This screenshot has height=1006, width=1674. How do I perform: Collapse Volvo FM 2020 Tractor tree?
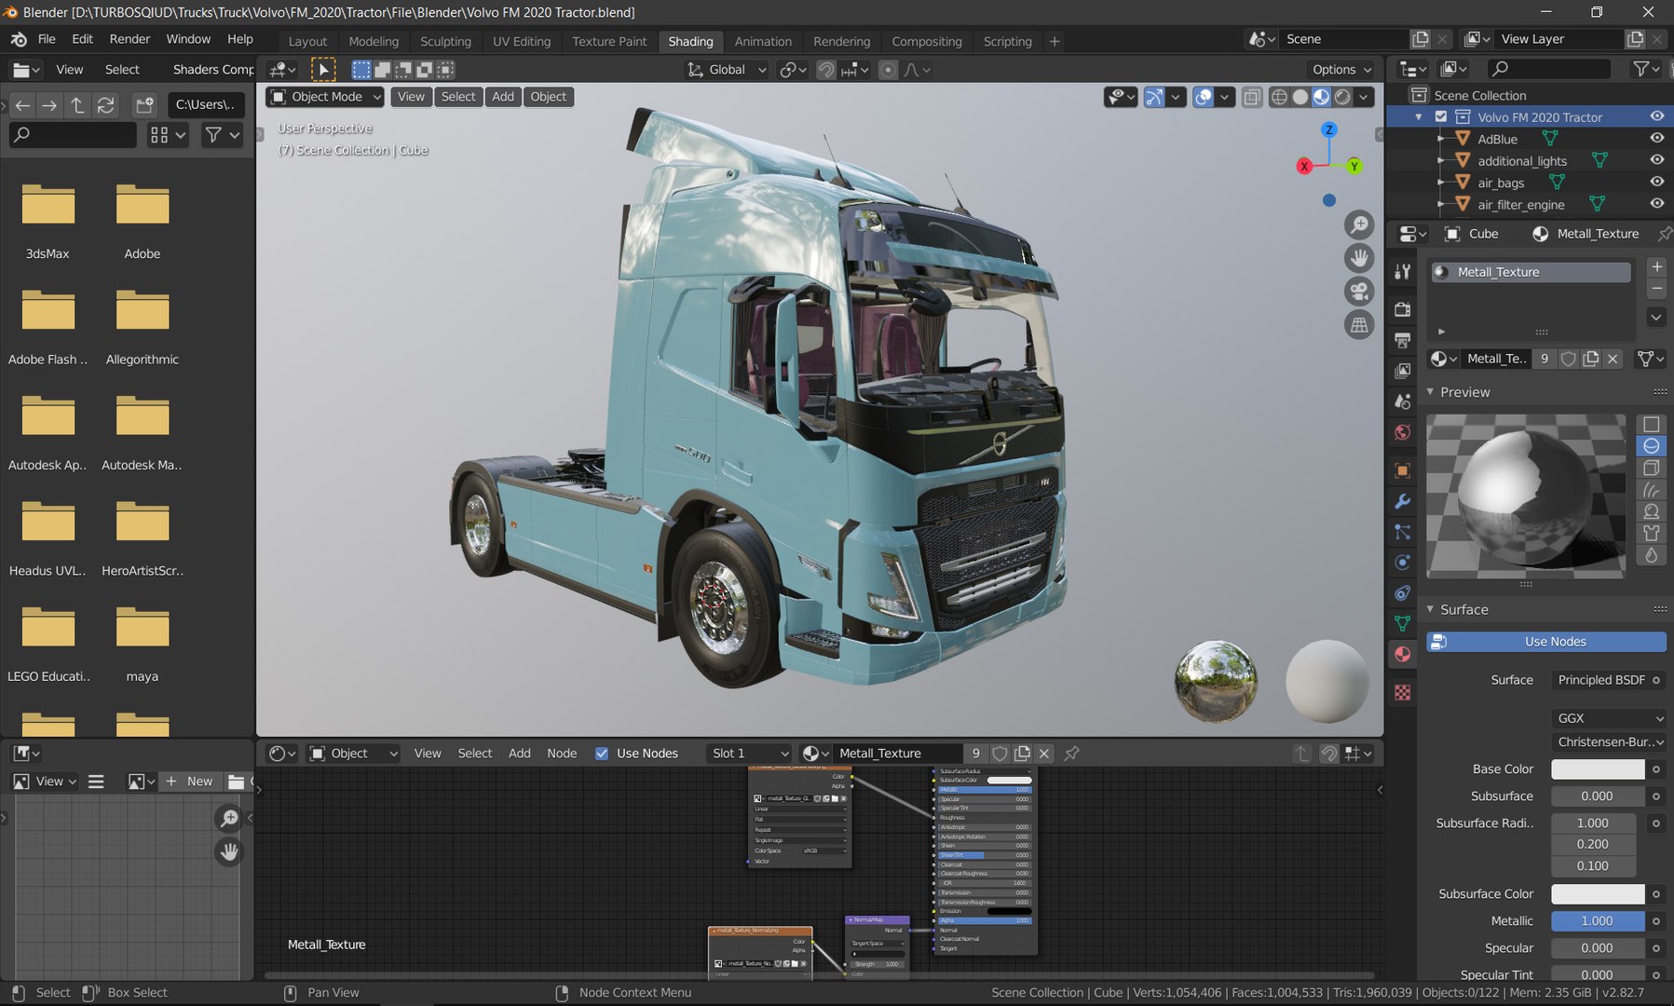point(1419,117)
